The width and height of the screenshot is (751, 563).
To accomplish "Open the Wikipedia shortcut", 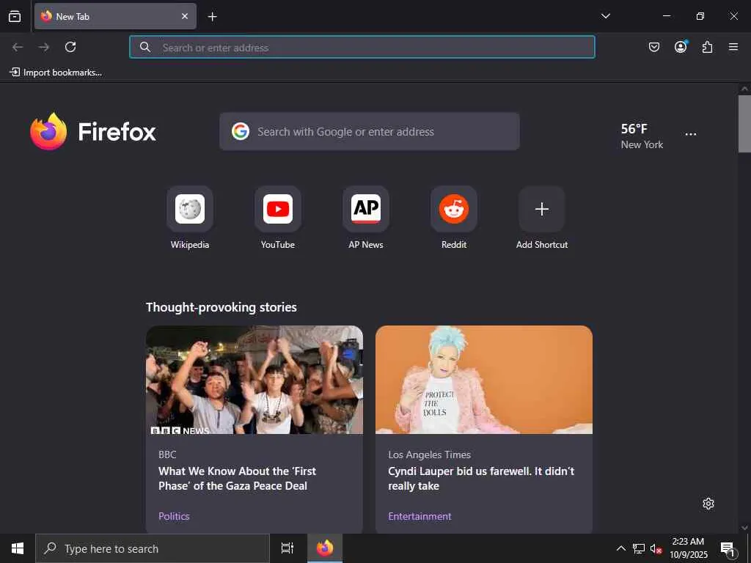I will [x=190, y=218].
